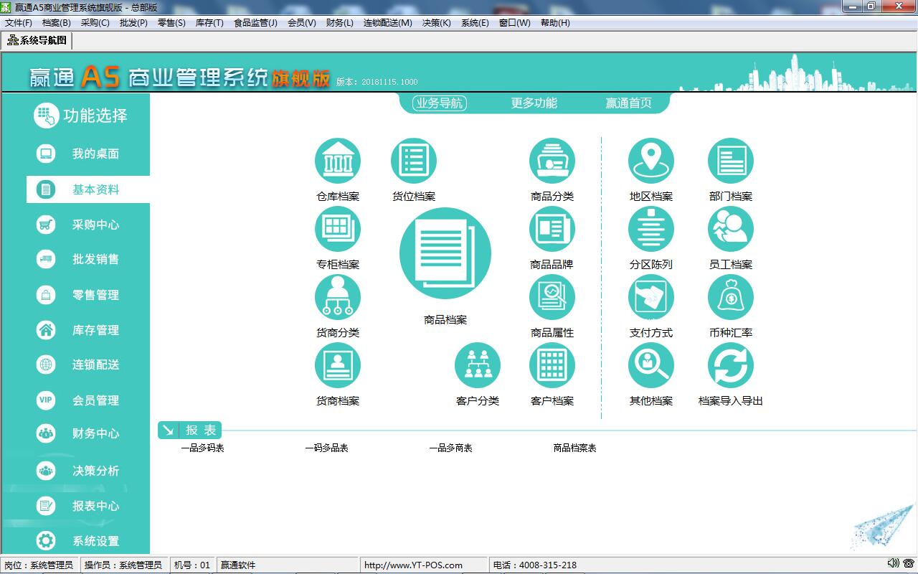This screenshot has width=918, height=574.
Task: Open 档案导入导出 refresh arrows icon
Action: [x=731, y=366]
